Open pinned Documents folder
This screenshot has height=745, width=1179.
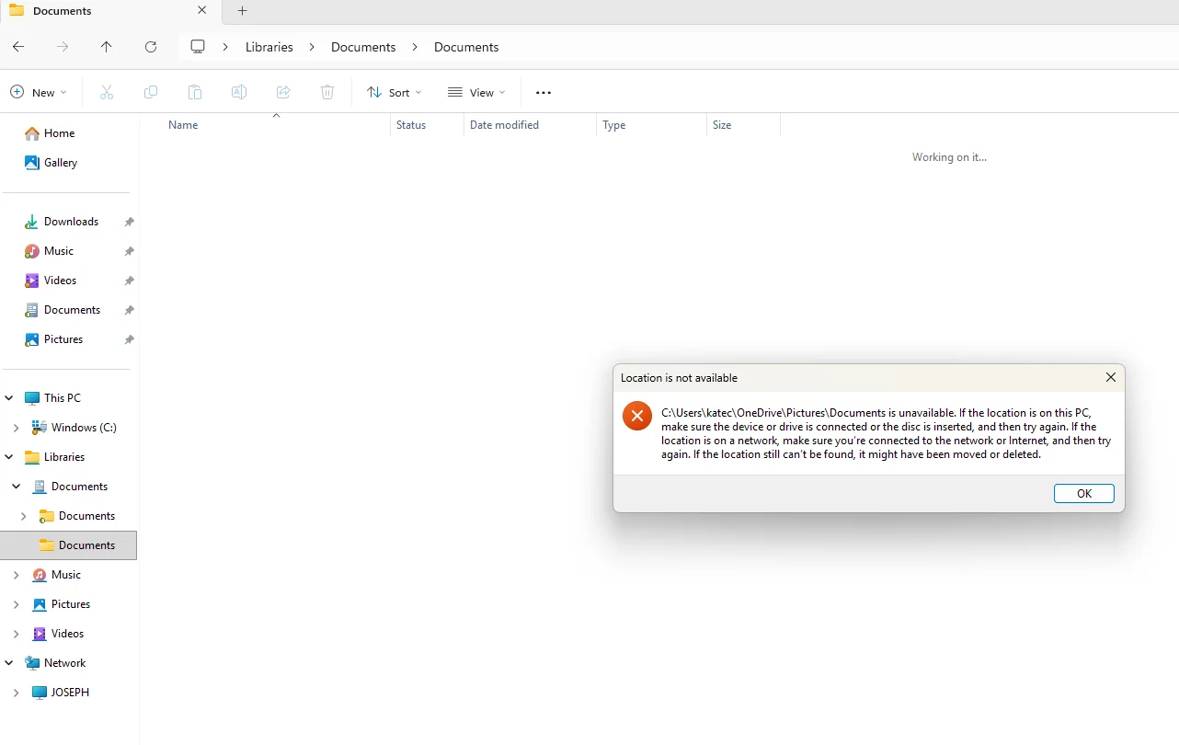(72, 310)
